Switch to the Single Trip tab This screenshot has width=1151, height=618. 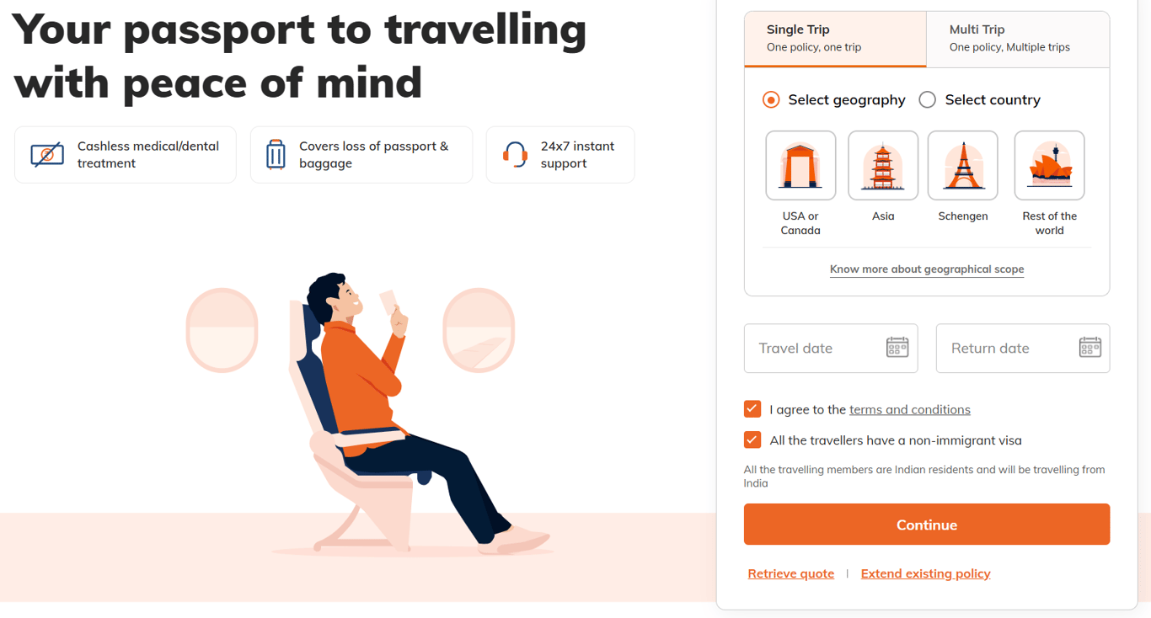coord(836,39)
